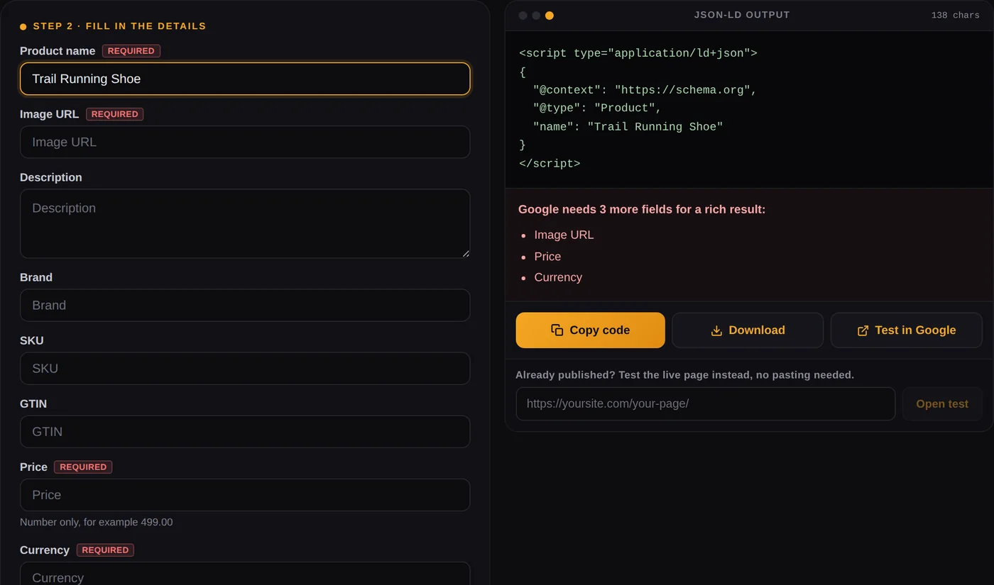Click the "name": "Trail Running Shoe" line
This screenshot has height=585, width=994.
click(628, 127)
